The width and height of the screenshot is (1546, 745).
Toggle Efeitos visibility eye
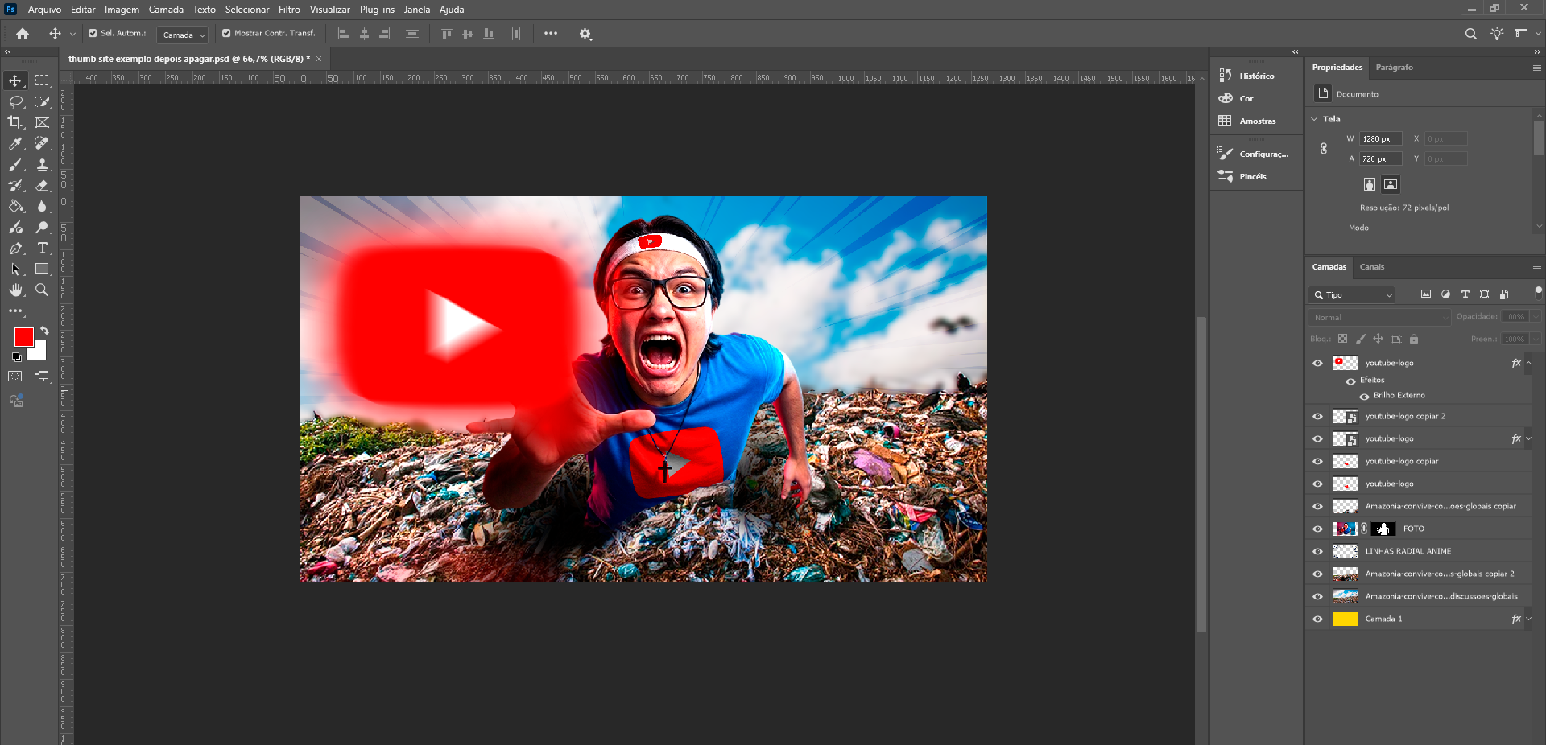(1350, 381)
